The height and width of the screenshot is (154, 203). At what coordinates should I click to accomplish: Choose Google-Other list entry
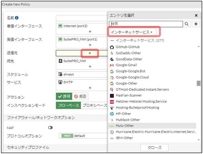(127, 83)
